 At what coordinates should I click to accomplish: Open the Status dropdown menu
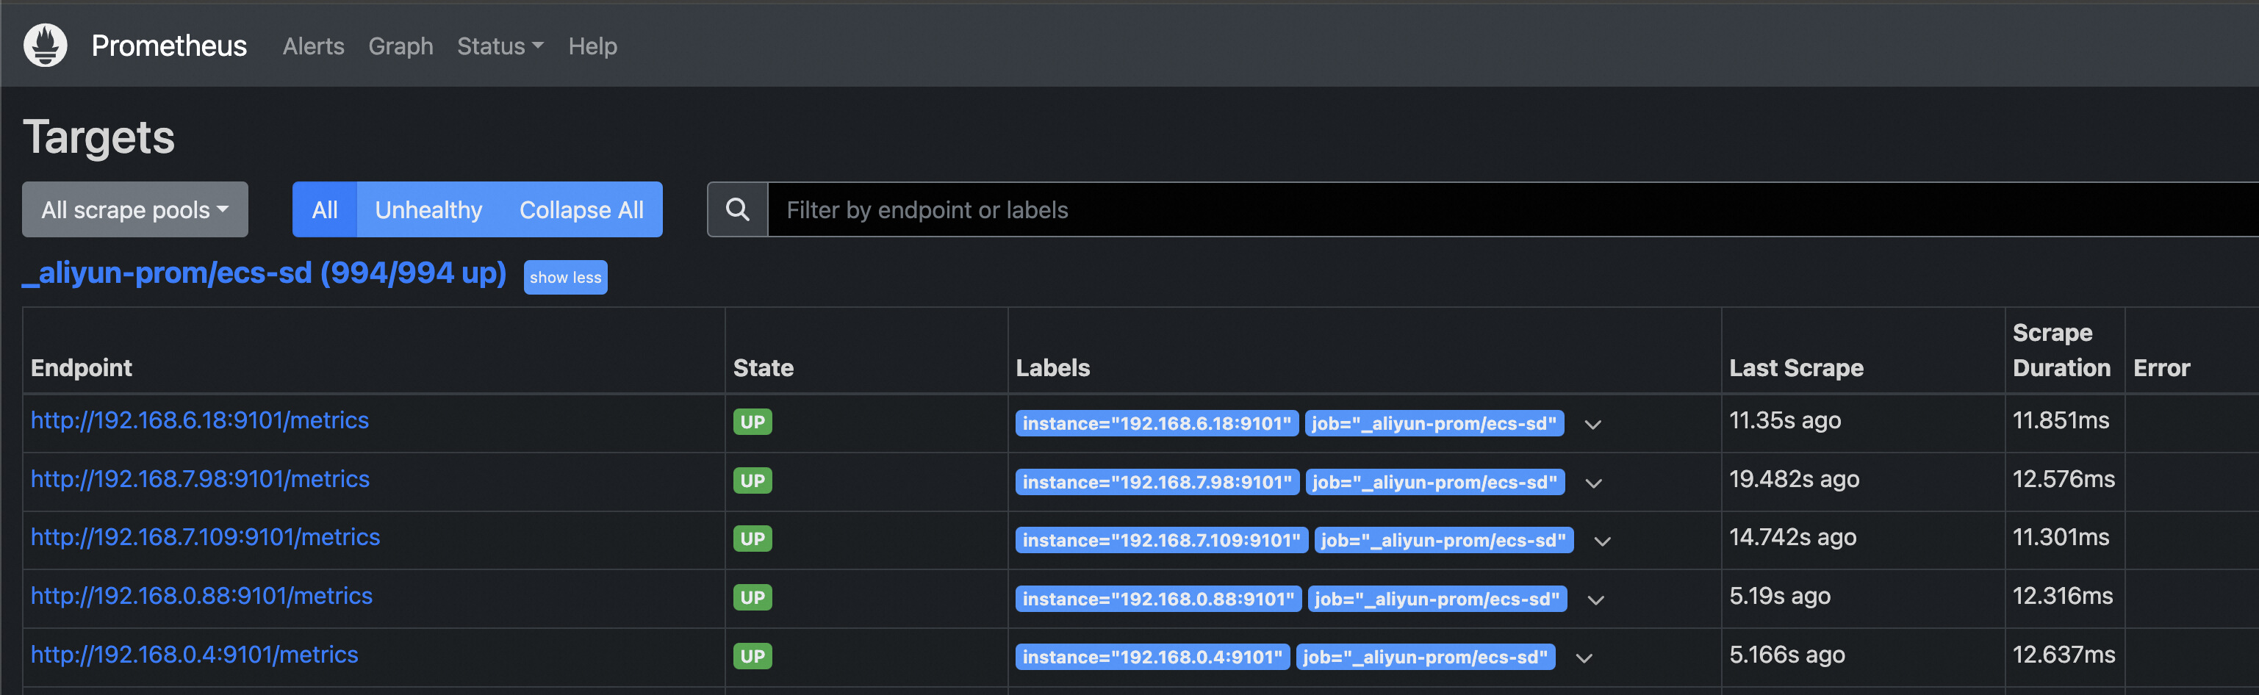pos(500,46)
